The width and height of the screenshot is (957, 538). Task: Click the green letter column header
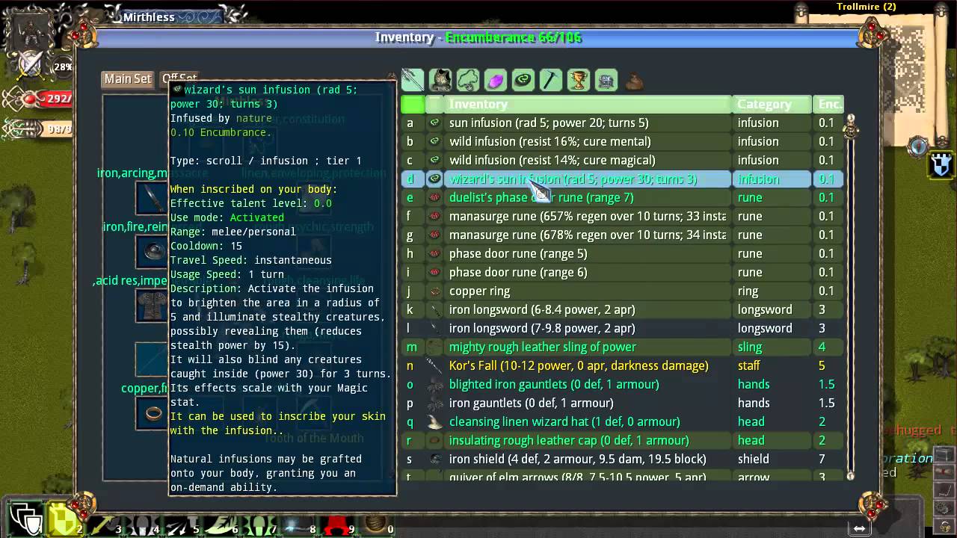click(x=413, y=104)
